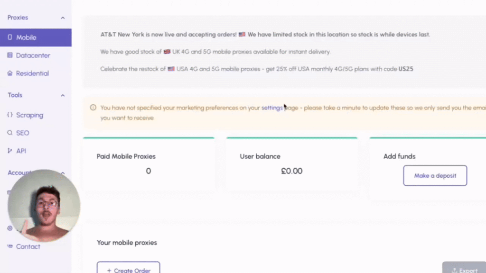
Task: Click the SEO magnifier icon
Action: (x=10, y=133)
